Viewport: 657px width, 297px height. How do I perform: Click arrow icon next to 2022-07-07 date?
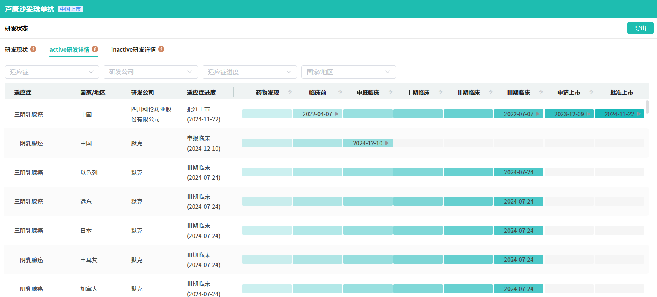coord(538,114)
